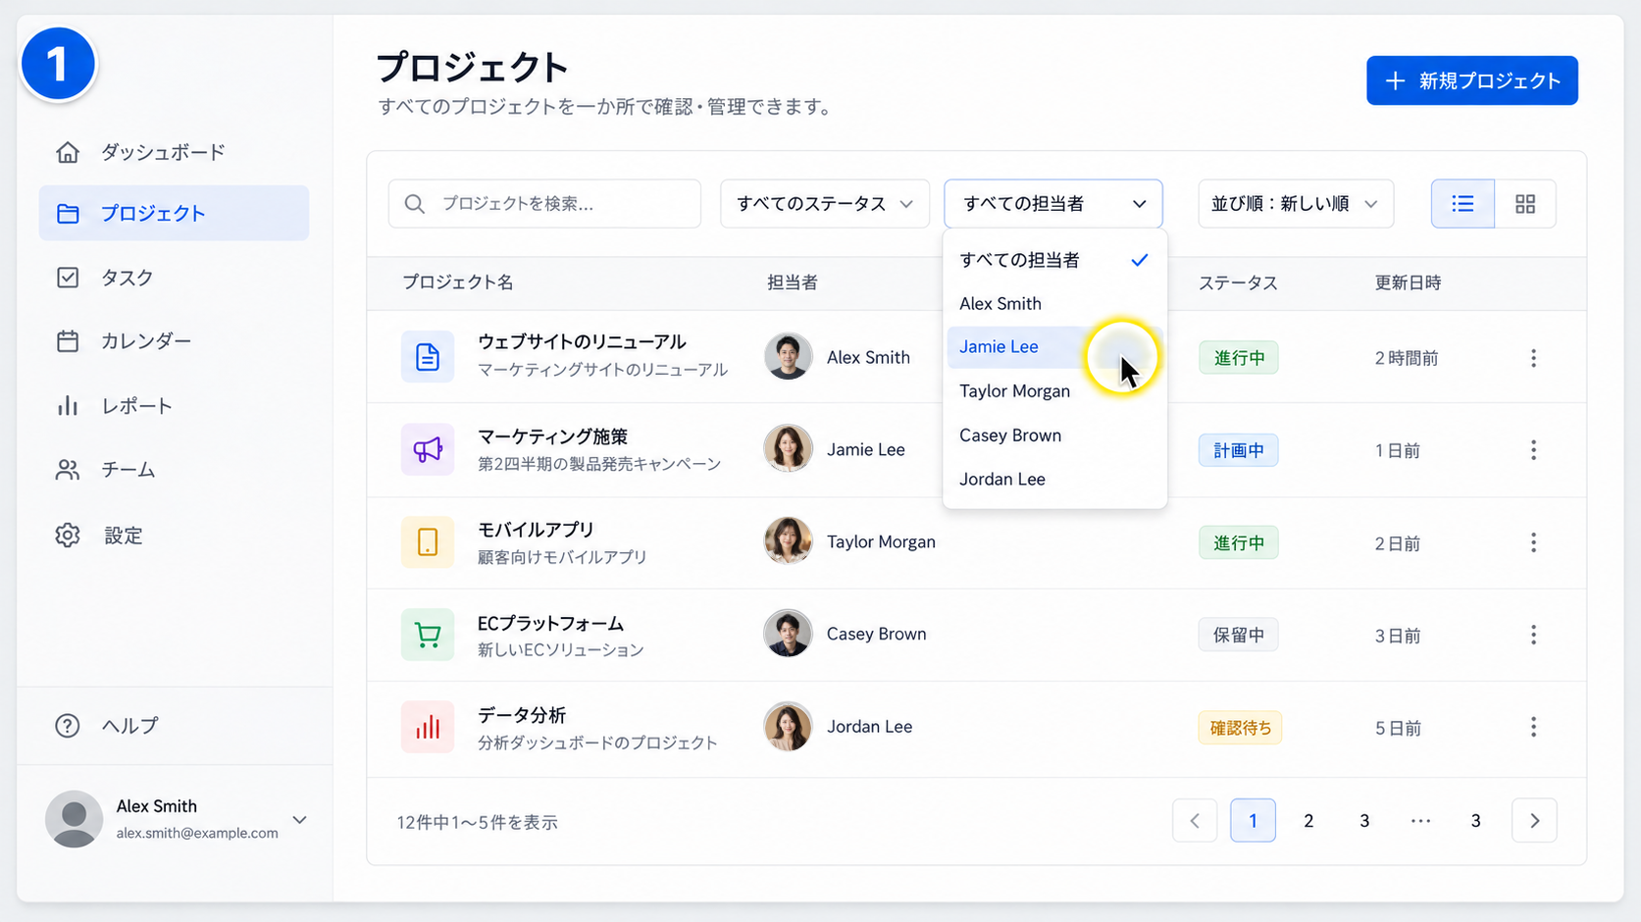The width and height of the screenshot is (1641, 922).
Task: Open ECプラットフォーム project title
Action: click(550, 624)
